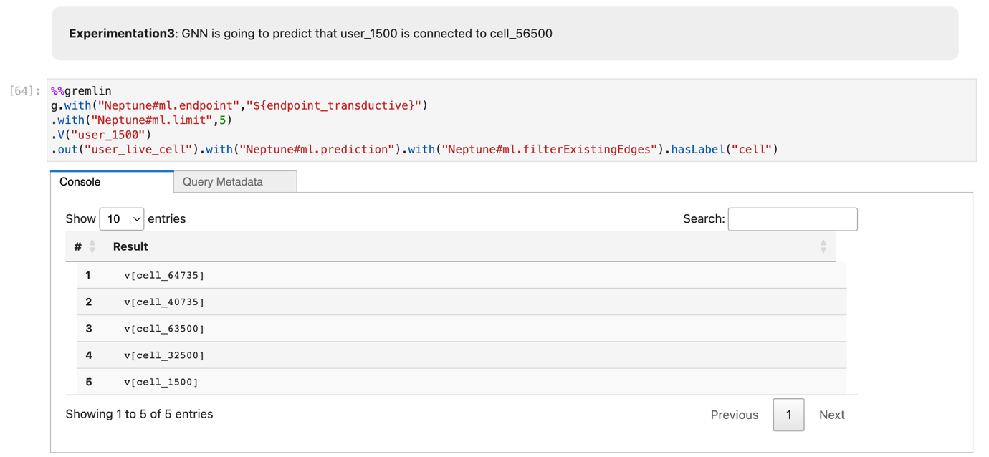
Task: Open the Query Metadata tab
Action: 223,182
